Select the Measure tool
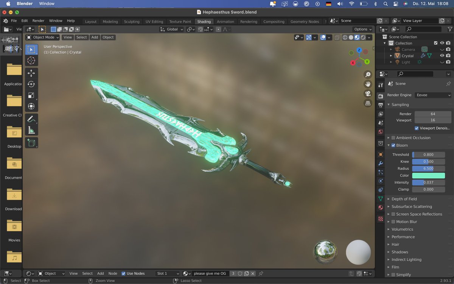 pos(31,130)
